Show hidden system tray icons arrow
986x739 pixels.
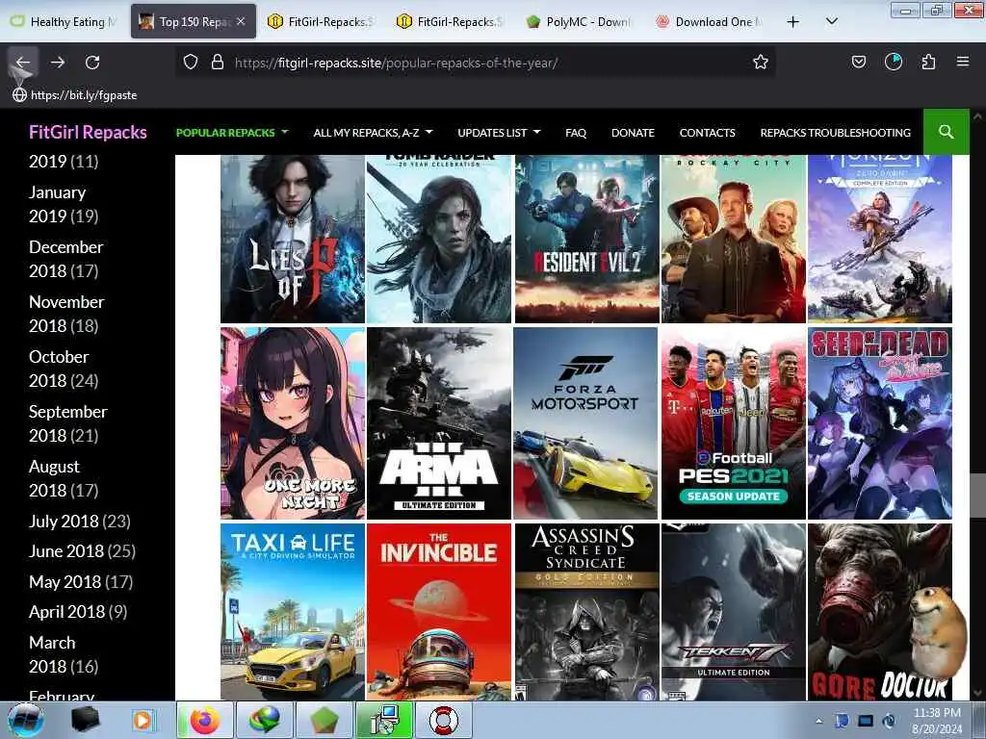pos(818,721)
